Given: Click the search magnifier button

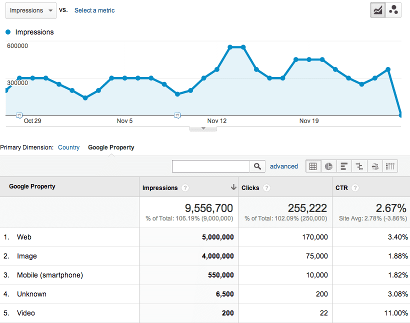Looking at the screenshot, I should pos(257,166).
